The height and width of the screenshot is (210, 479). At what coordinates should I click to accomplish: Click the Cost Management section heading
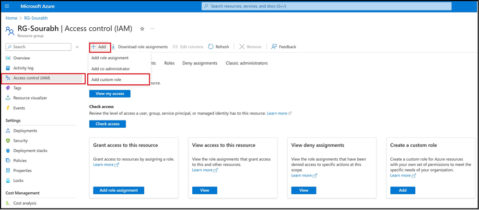23,193
